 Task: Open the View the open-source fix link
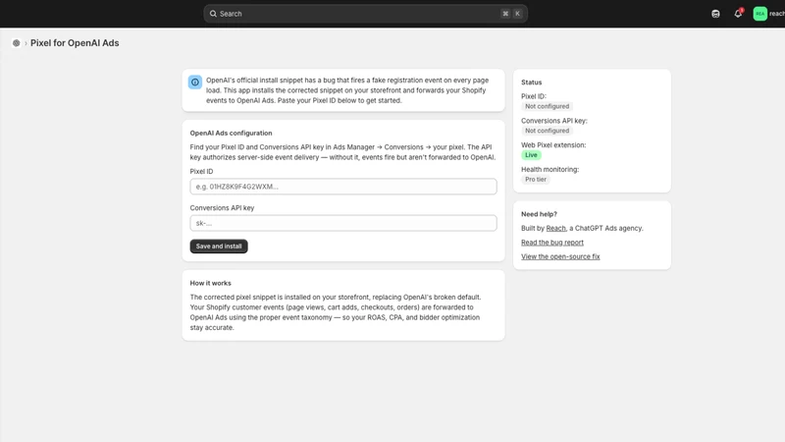(560, 256)
